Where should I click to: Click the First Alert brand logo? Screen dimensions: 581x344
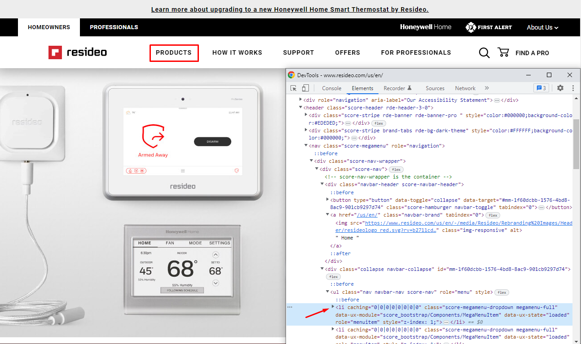coord(489,27)
